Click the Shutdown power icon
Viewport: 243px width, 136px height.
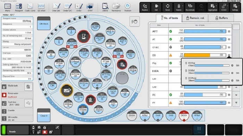(127, 7)
